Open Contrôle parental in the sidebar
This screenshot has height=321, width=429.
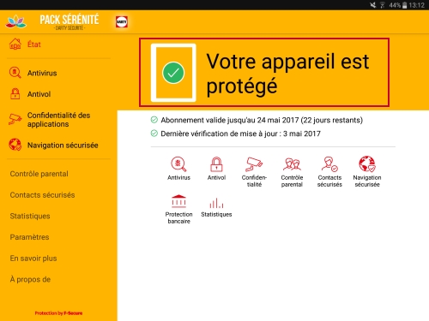pos(39,174)
